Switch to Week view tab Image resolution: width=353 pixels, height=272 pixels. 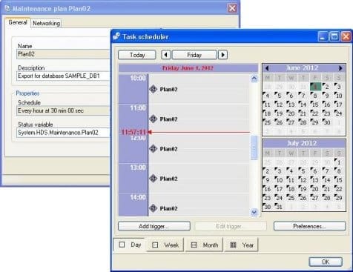[165, 245]
